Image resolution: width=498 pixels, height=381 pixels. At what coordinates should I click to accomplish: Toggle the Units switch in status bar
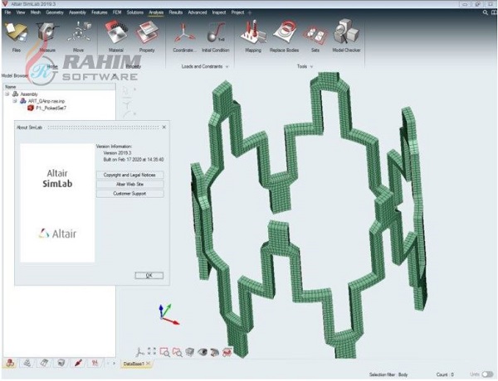487,374
